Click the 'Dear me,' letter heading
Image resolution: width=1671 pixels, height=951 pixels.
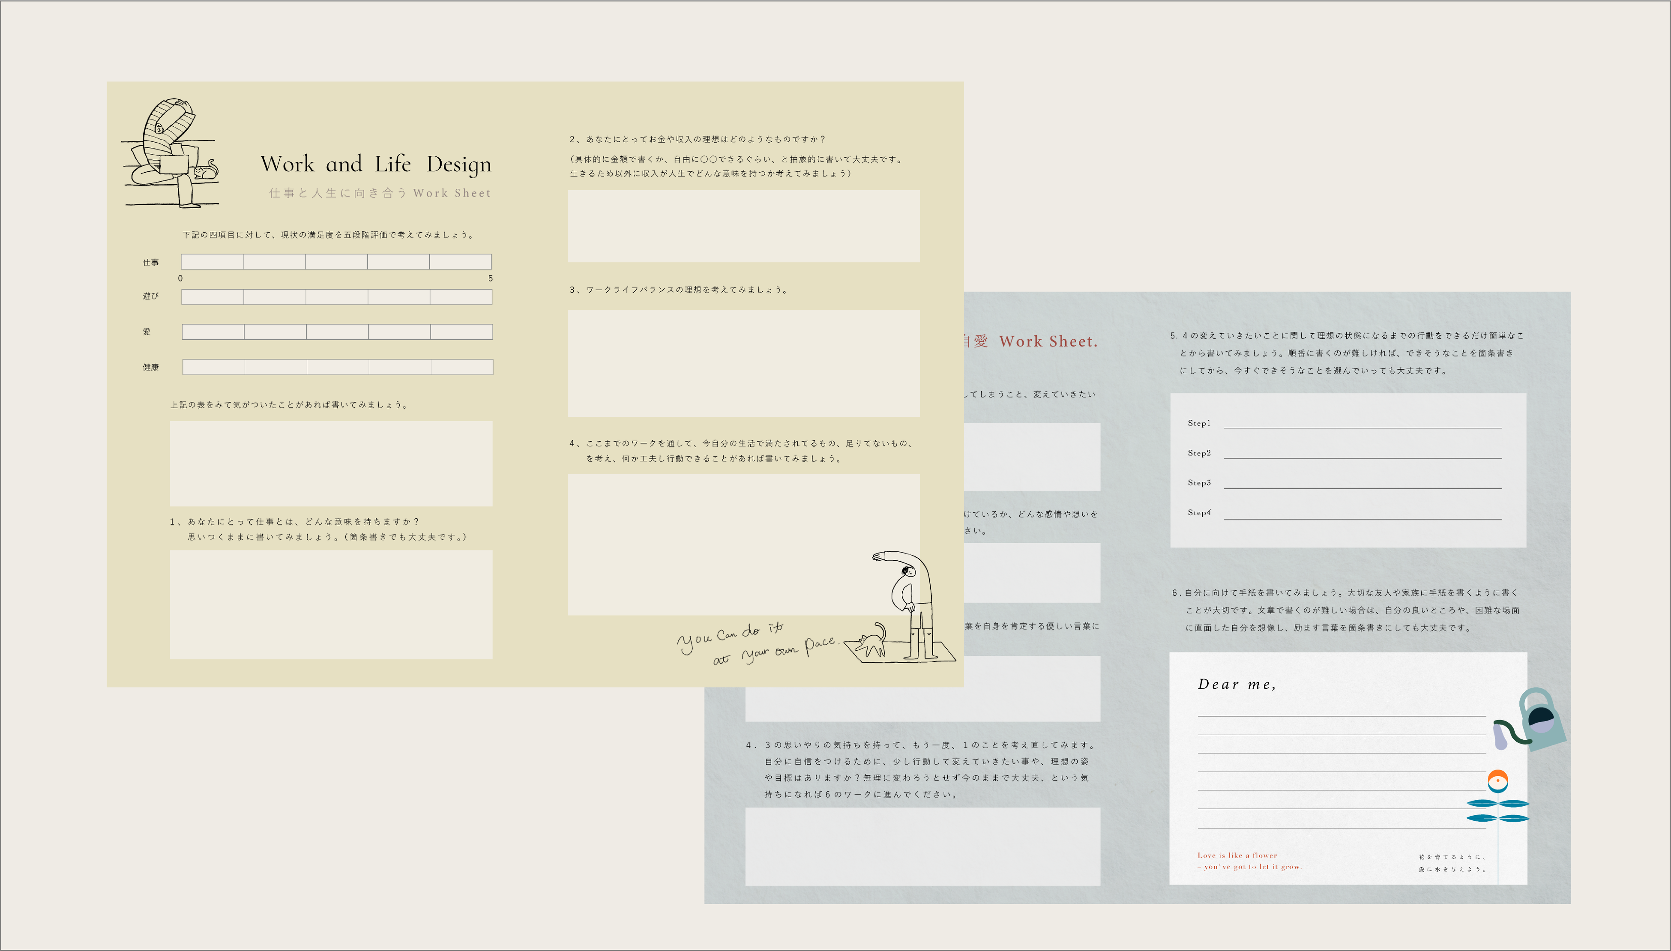pos(1236,685)
